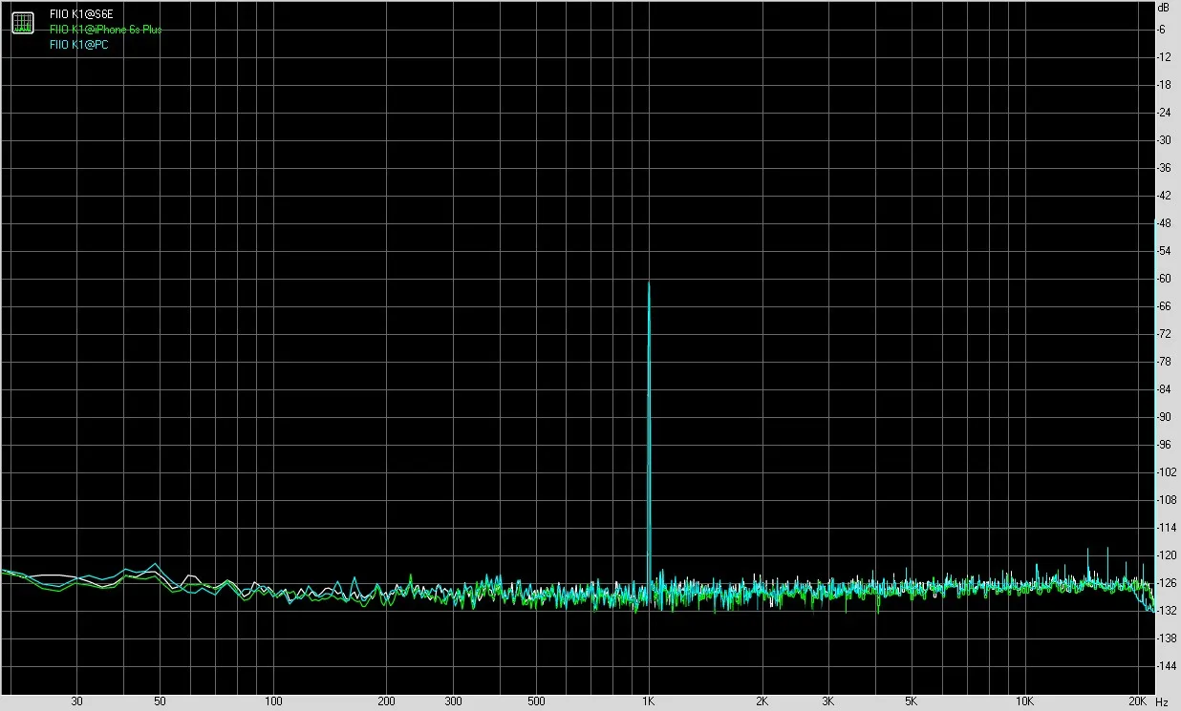
Task: Click the -84 value on the dB axis
Action: coord(1164,389)
